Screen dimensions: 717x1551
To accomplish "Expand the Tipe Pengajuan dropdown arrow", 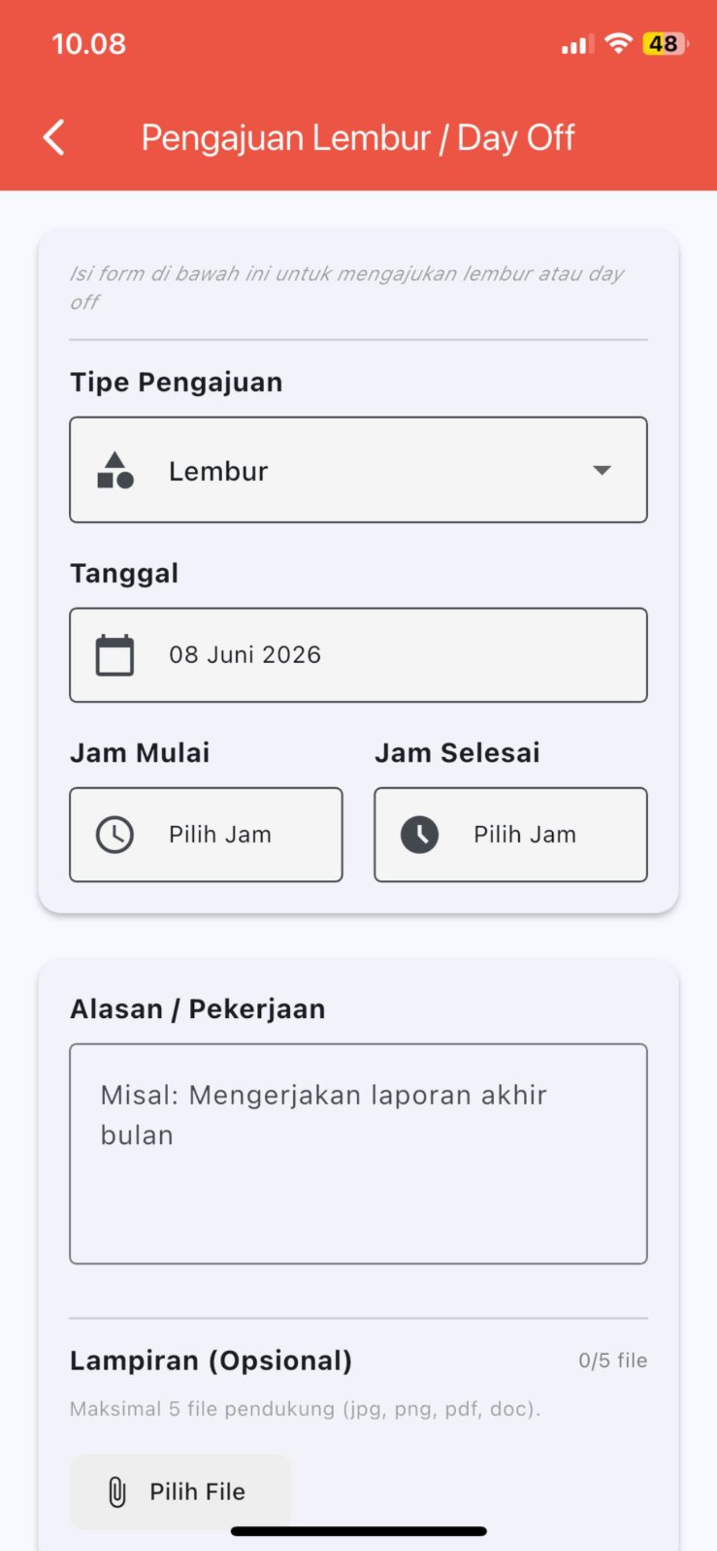I will click(x=601, y=470).
